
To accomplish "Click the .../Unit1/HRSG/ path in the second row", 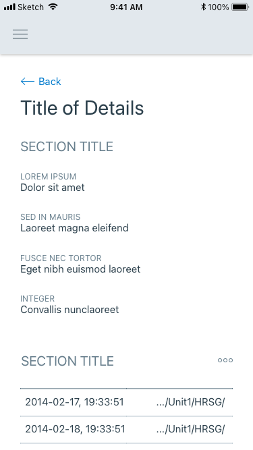I will click(x=190, y=429).
